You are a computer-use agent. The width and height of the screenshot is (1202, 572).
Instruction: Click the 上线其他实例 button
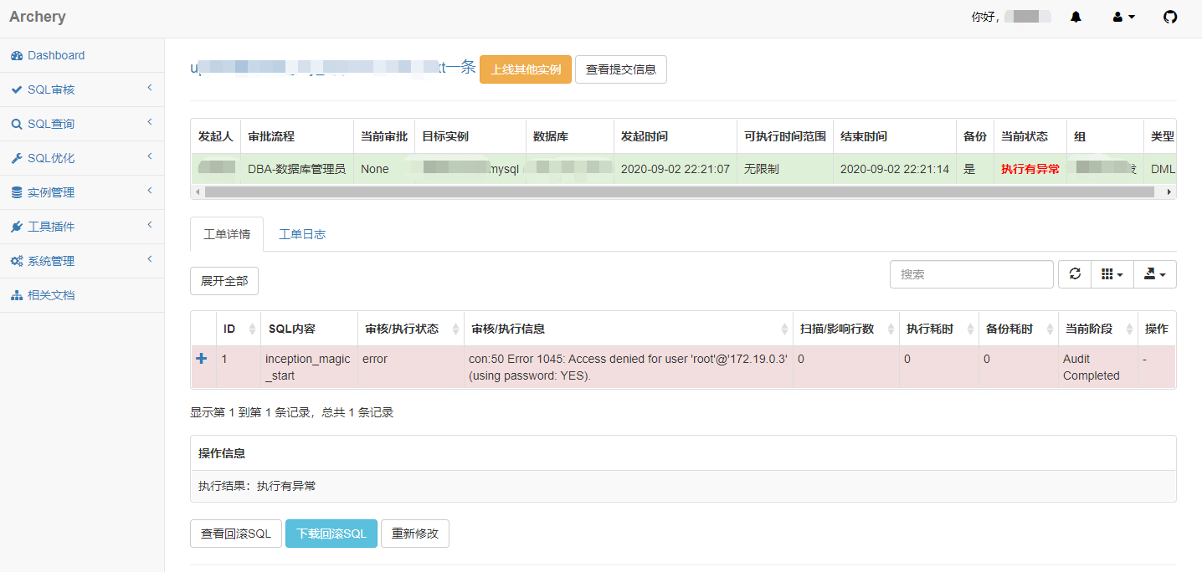point(525,69)
